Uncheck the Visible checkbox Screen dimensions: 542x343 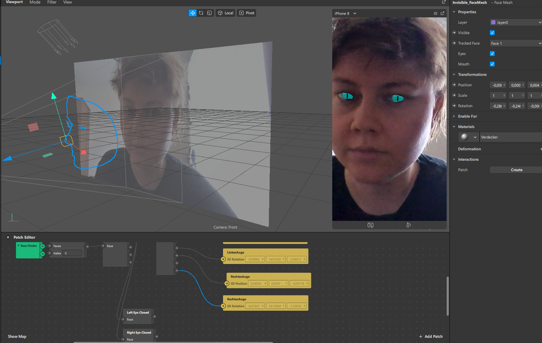pyautogui.click(x=492, y=33)
